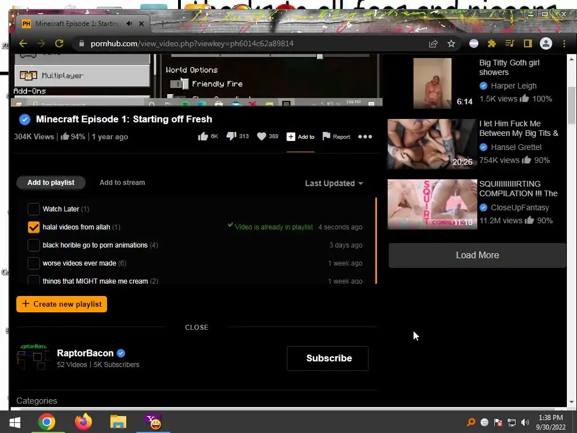Reload the page with the refresh icon
The height and width of the screenshot is (433, 577).
click(59, 43)
